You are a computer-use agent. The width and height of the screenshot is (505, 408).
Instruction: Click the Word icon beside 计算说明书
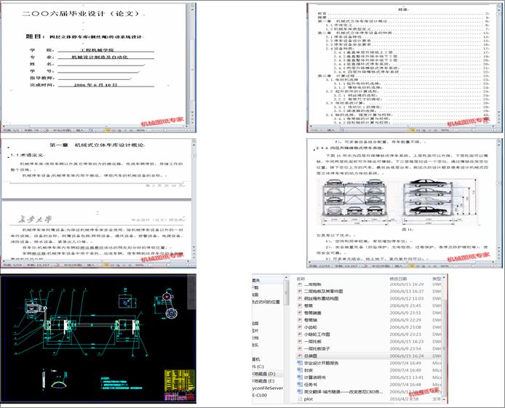(300, 377)
